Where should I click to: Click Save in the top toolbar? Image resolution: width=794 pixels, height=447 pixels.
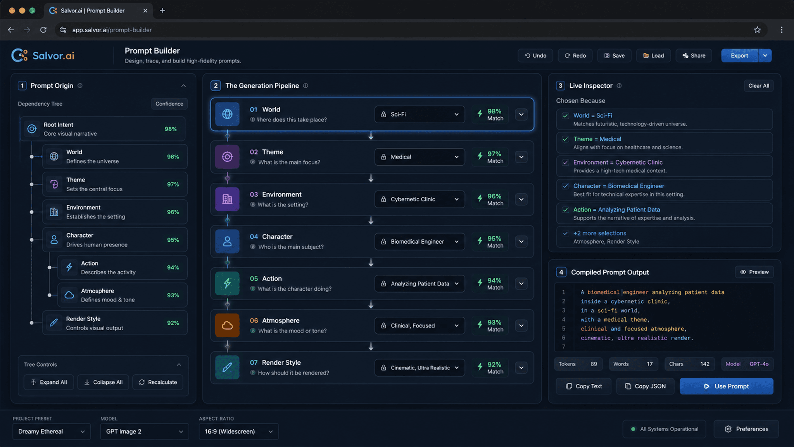tap(614, 55)
